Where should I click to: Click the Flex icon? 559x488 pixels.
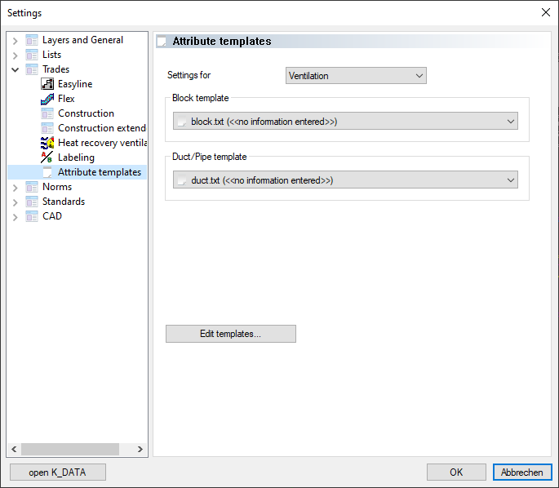coord(47,99)
